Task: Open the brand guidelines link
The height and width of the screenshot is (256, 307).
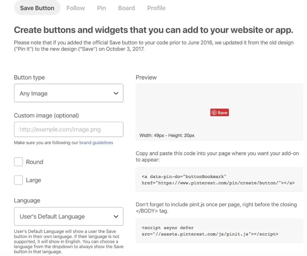Action: click(96, 143)
